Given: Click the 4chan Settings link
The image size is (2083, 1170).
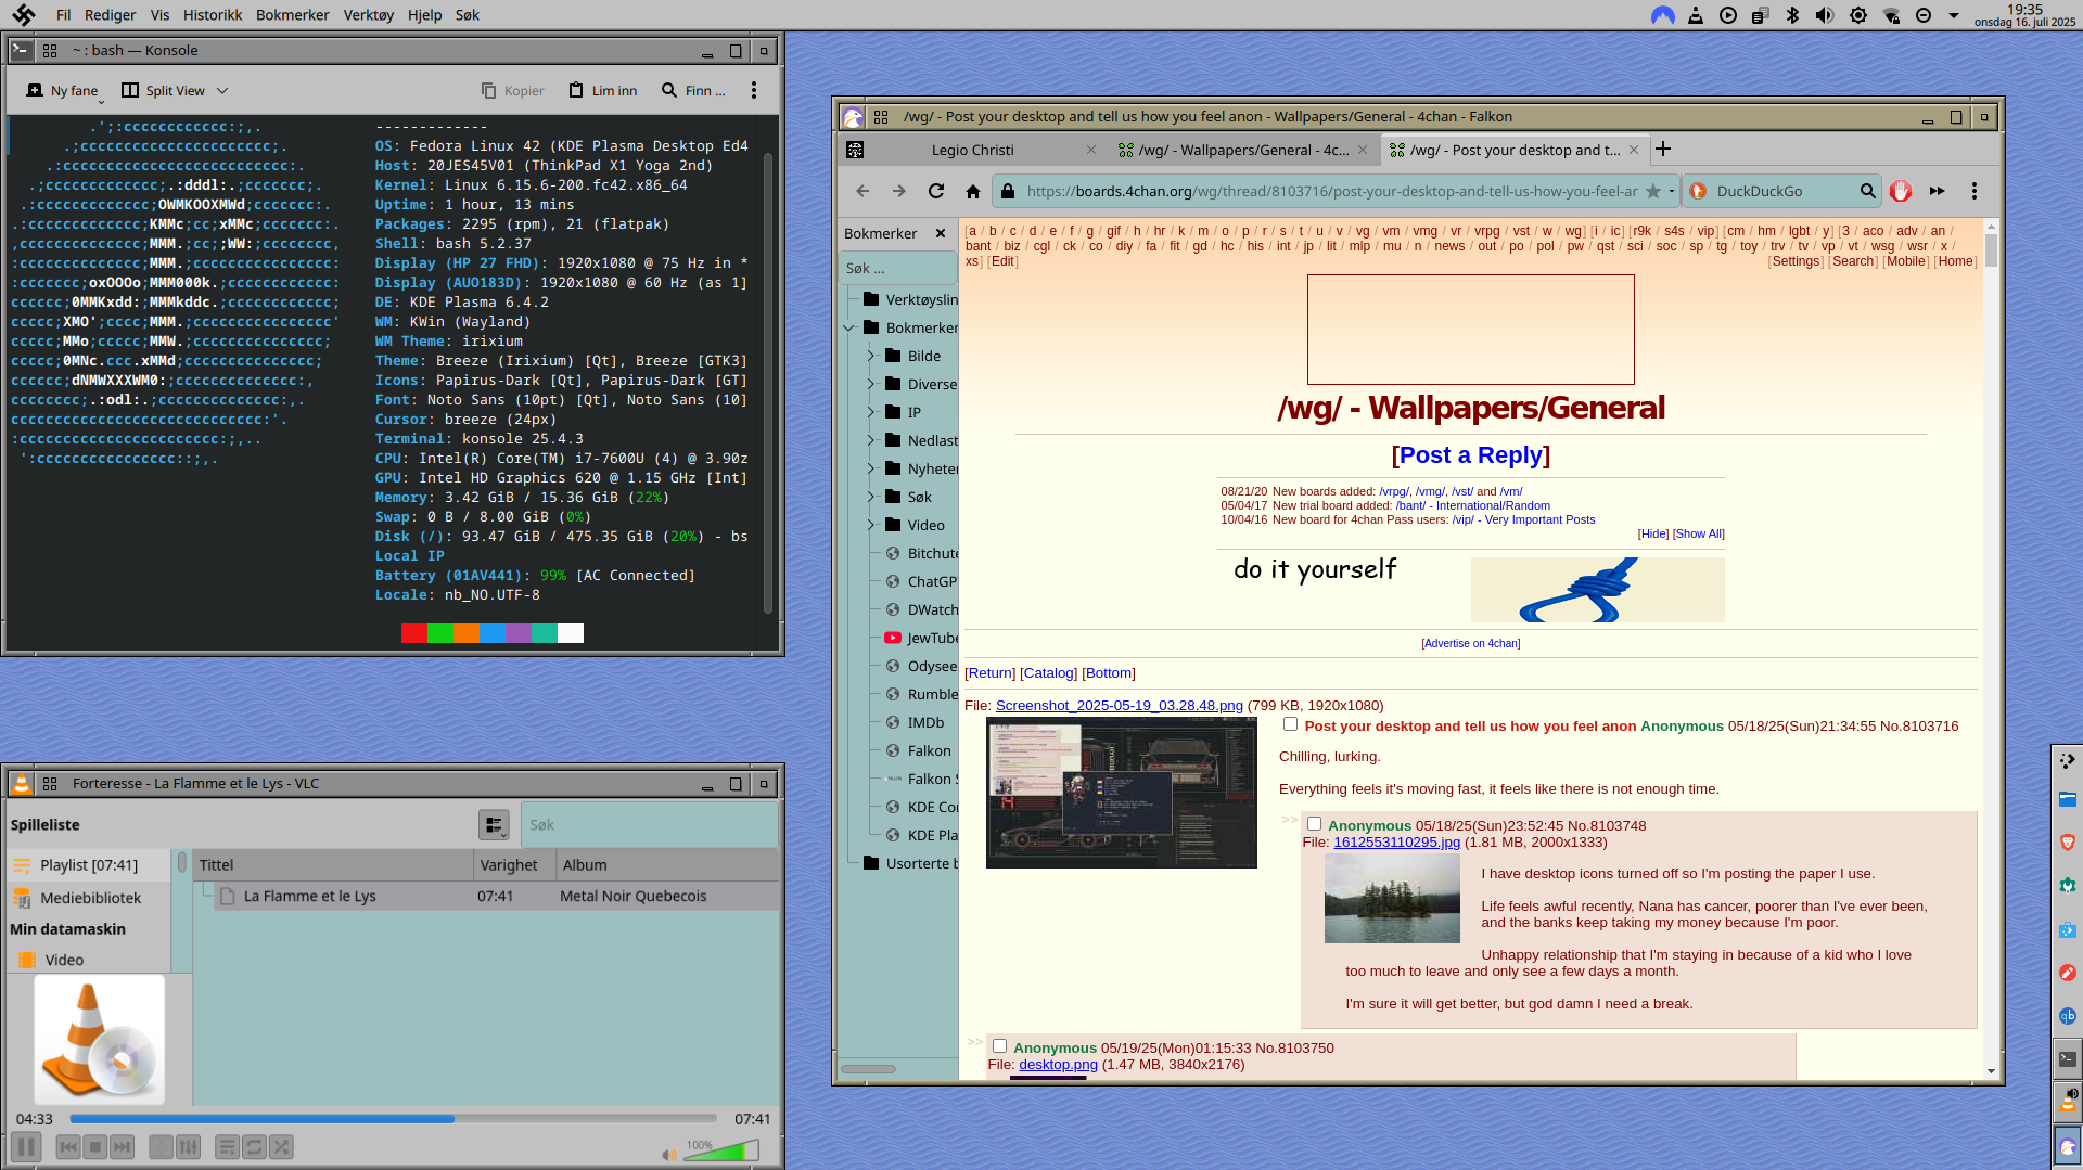Looking at the screenshot, I should [1795, 261].
